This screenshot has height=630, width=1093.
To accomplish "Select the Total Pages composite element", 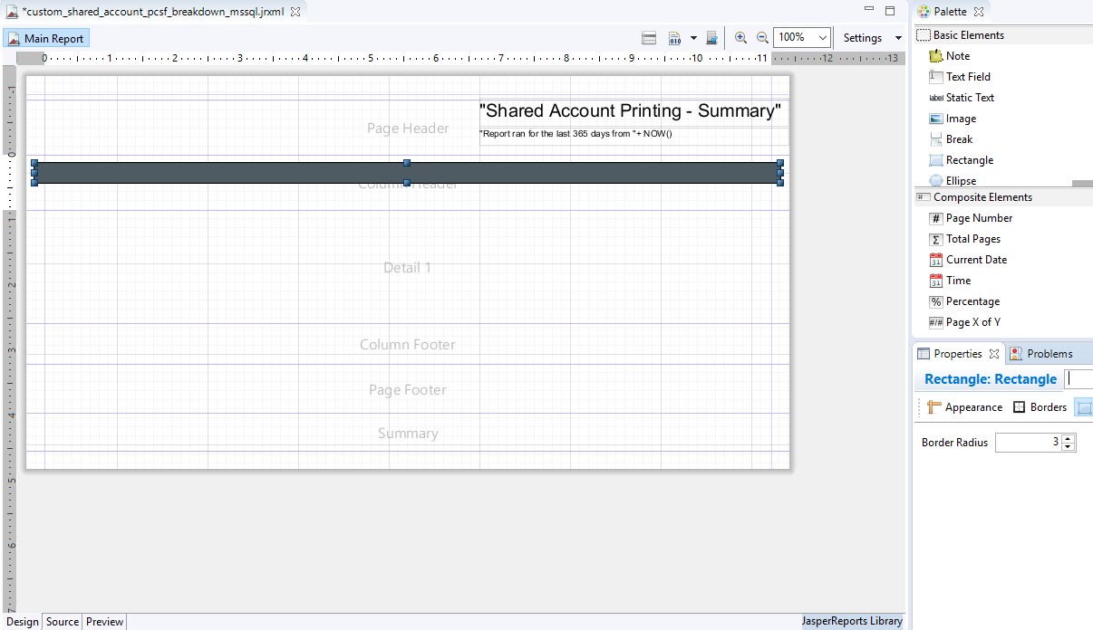I will [964, 239].
